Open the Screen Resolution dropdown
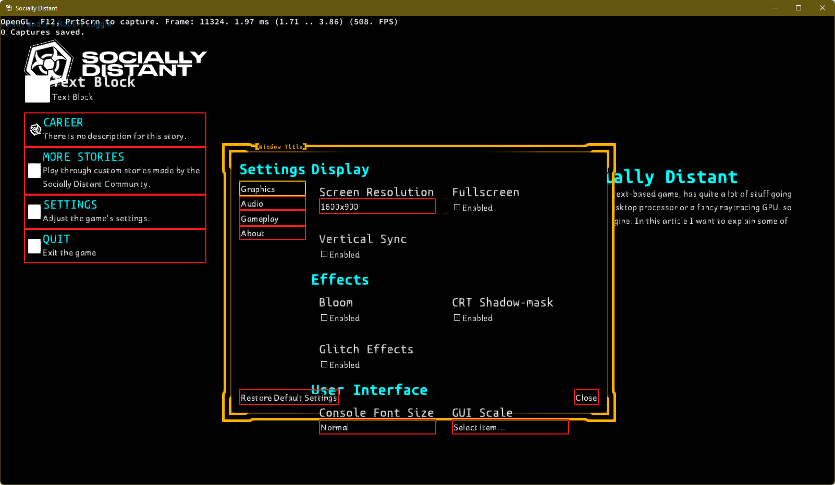The image size is (835, 485). [x=377, y=207]
